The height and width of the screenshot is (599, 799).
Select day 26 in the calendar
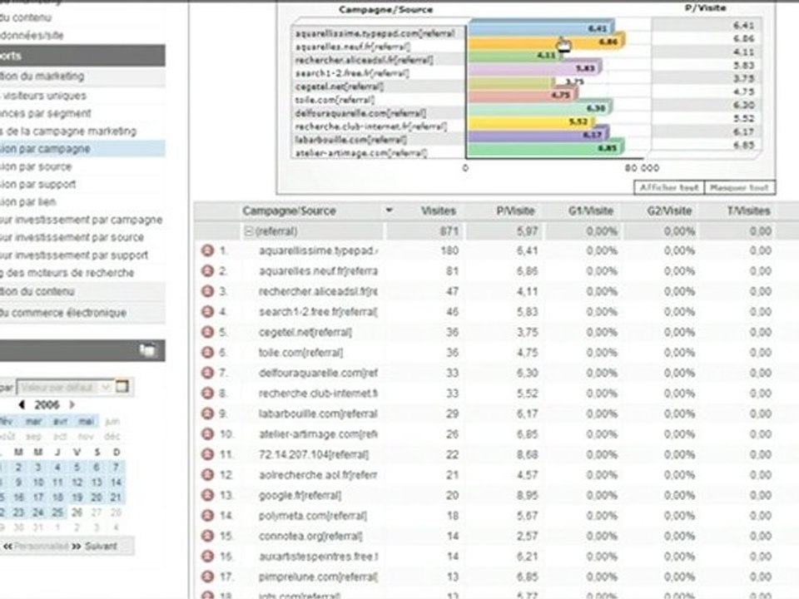77,512
